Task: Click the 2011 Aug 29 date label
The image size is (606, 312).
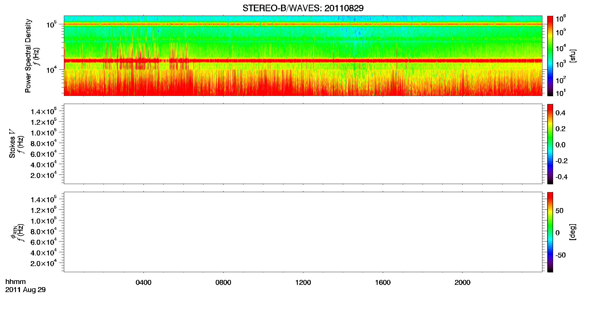Action: pyautogui.click(x=25, y=290)
